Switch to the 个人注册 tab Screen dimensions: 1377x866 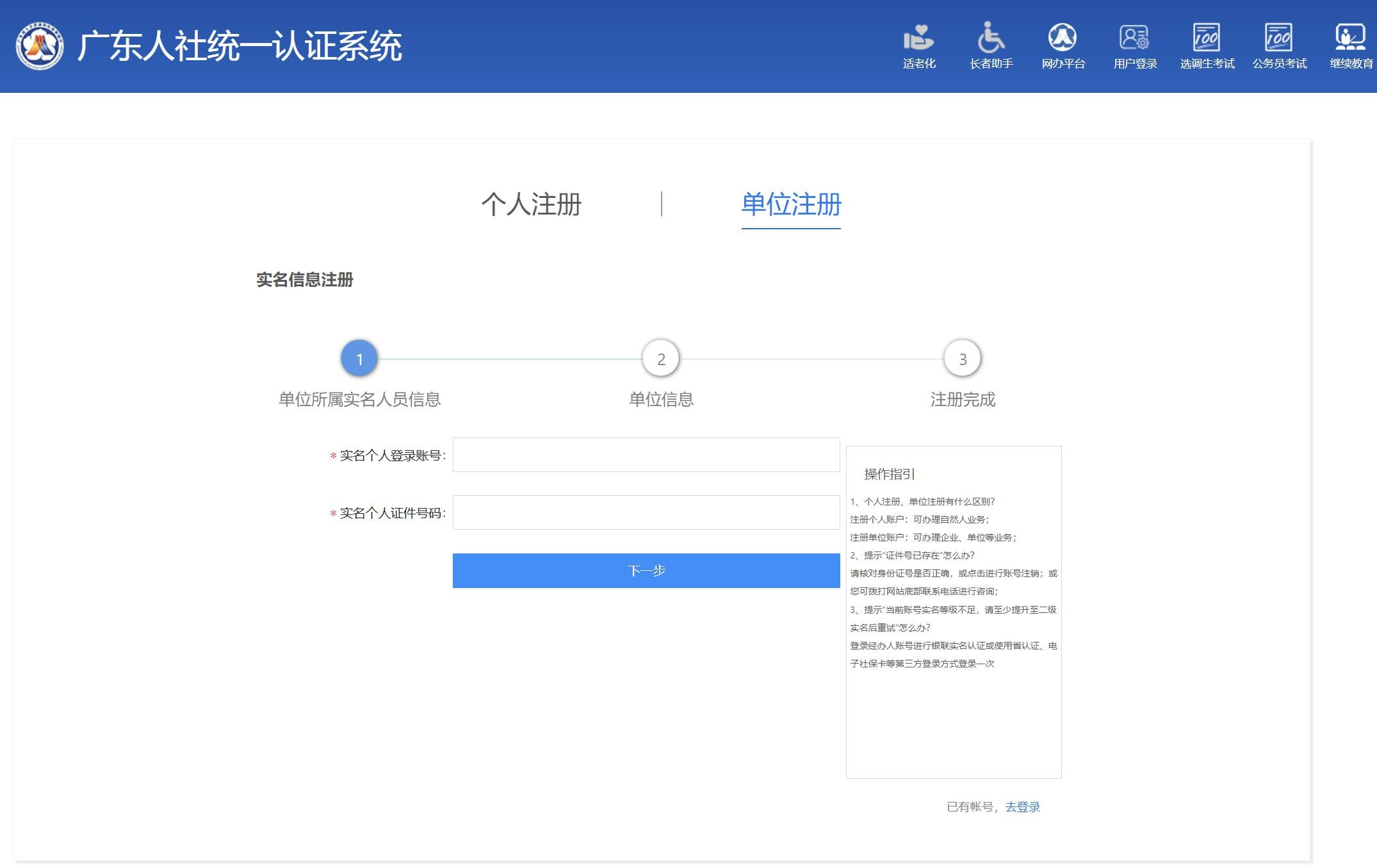(x=531, y=204)
